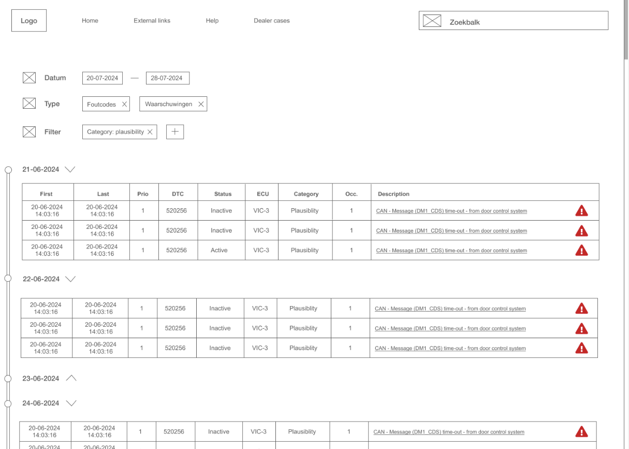The height and width of the screenshot is (449, 629).
Task: Click the Datum placeholder icon
Action: [x=29, y=78]
